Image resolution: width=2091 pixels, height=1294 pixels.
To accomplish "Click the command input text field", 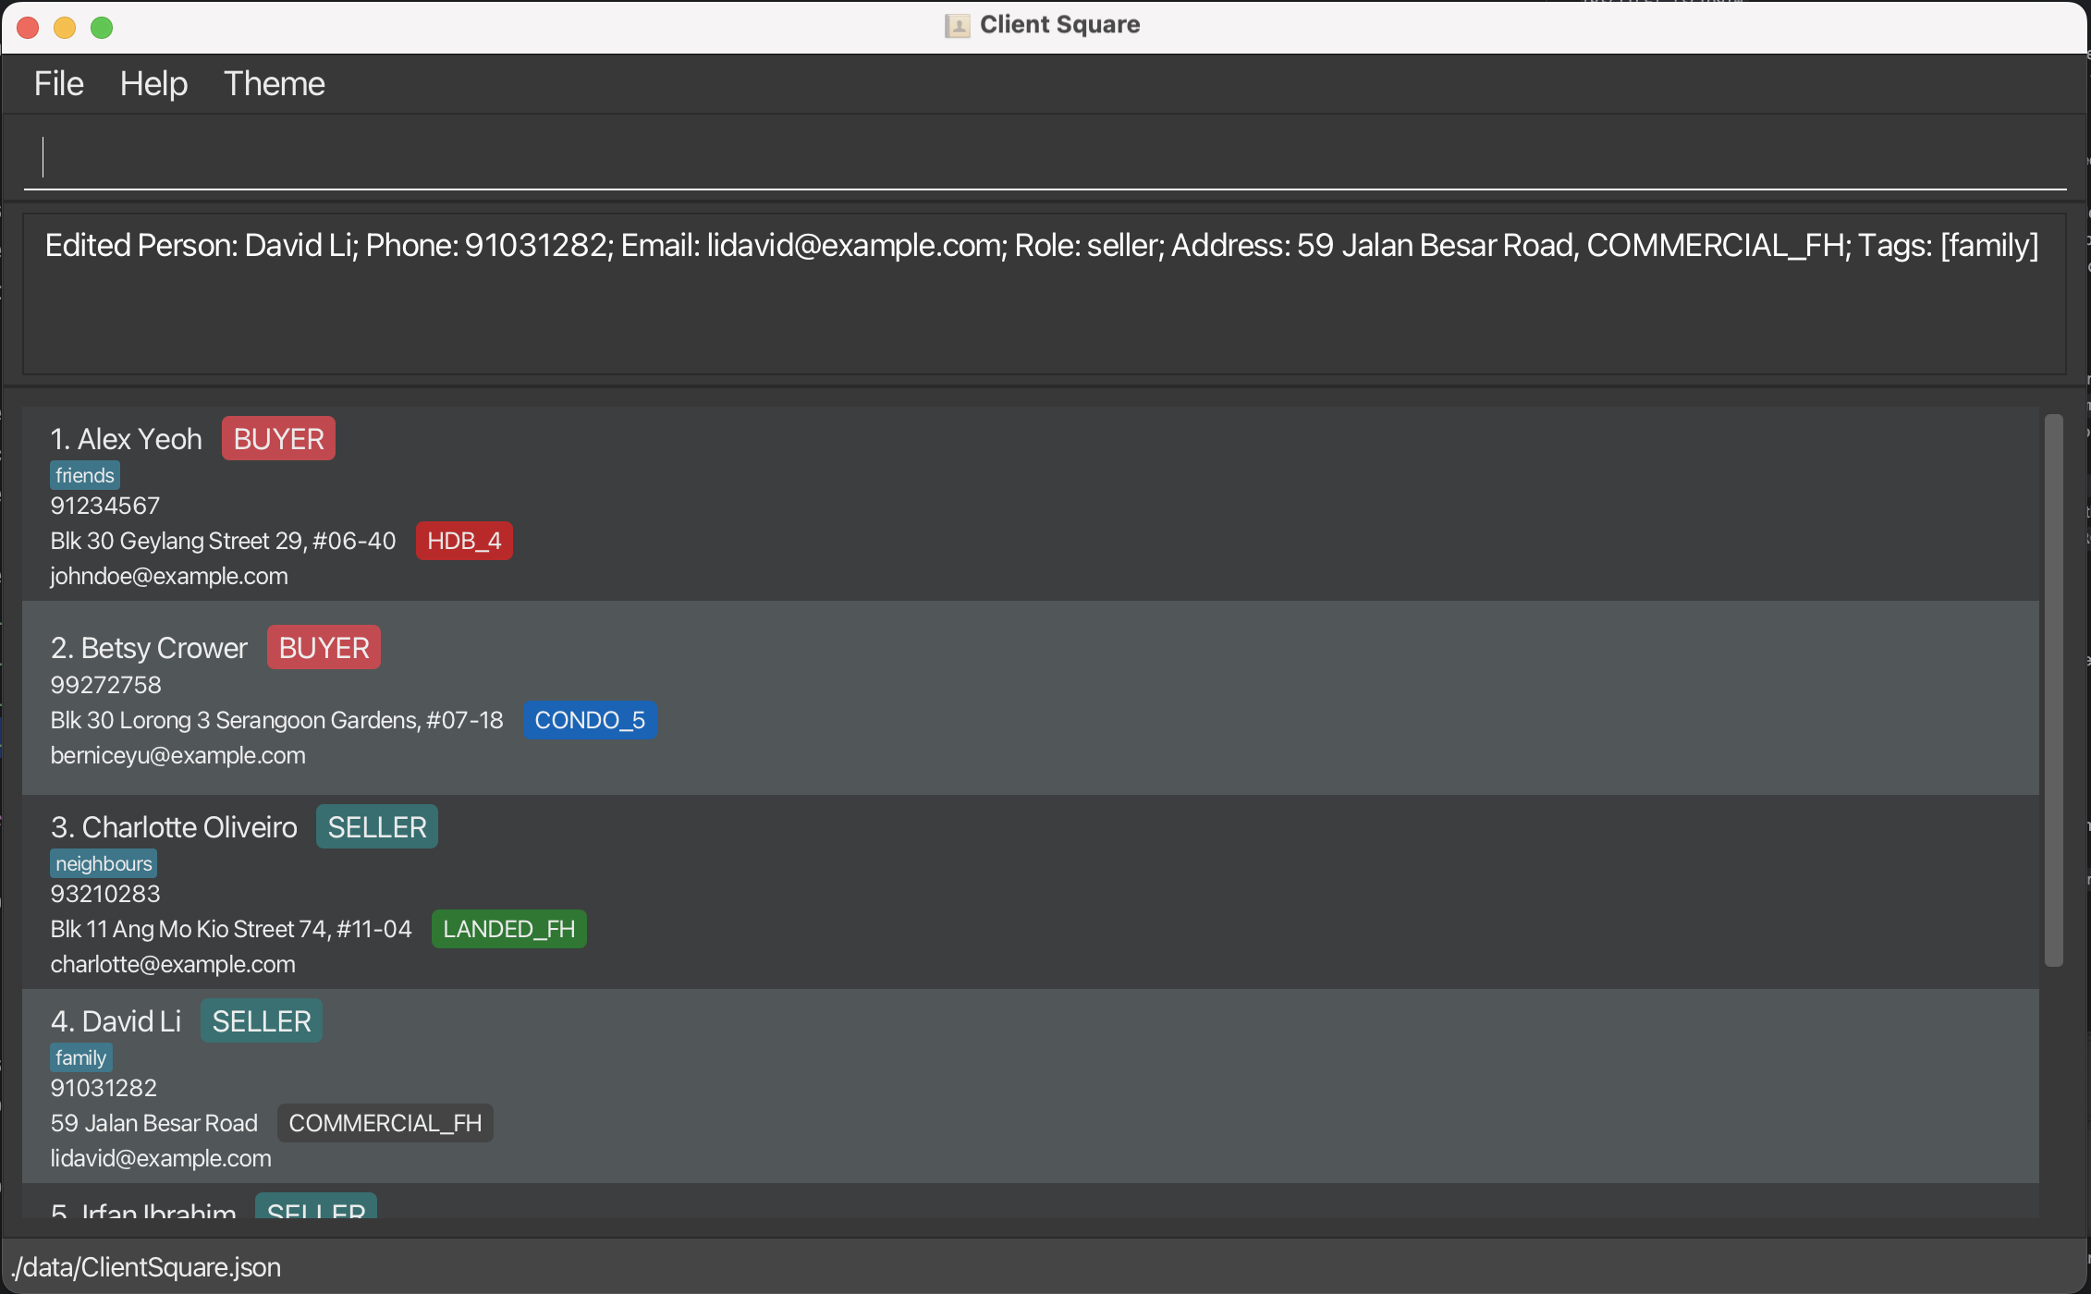I will click(1045, 157).
